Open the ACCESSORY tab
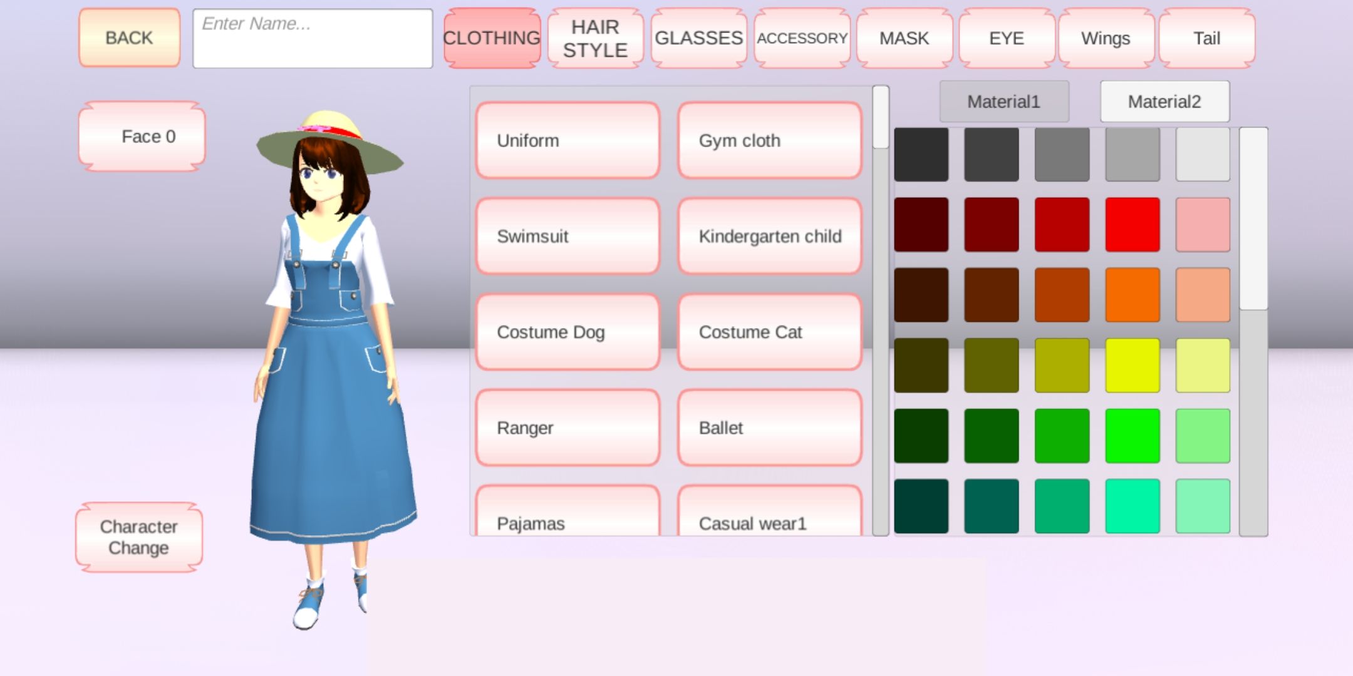Viewport: 1353px width, 676px height. [802, 38]
